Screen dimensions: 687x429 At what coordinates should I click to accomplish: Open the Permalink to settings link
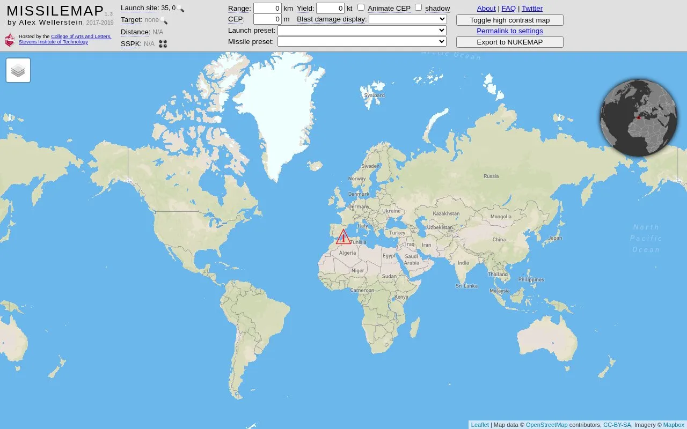point(510,31)
